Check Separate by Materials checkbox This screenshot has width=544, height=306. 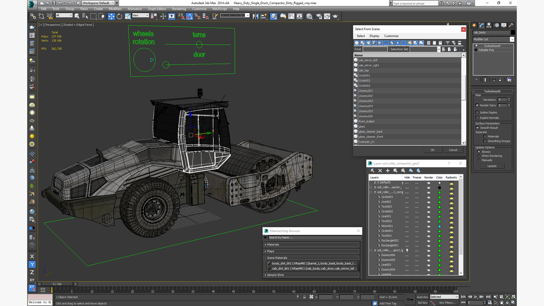pyautogui.click(x=485, y=137)
